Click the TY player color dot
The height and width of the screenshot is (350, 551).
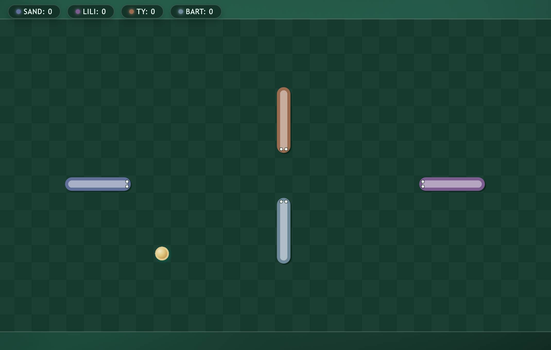[x=131, y=11]
